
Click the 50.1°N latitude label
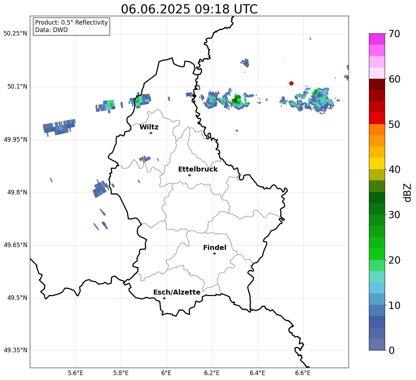[x=17, y=87]
